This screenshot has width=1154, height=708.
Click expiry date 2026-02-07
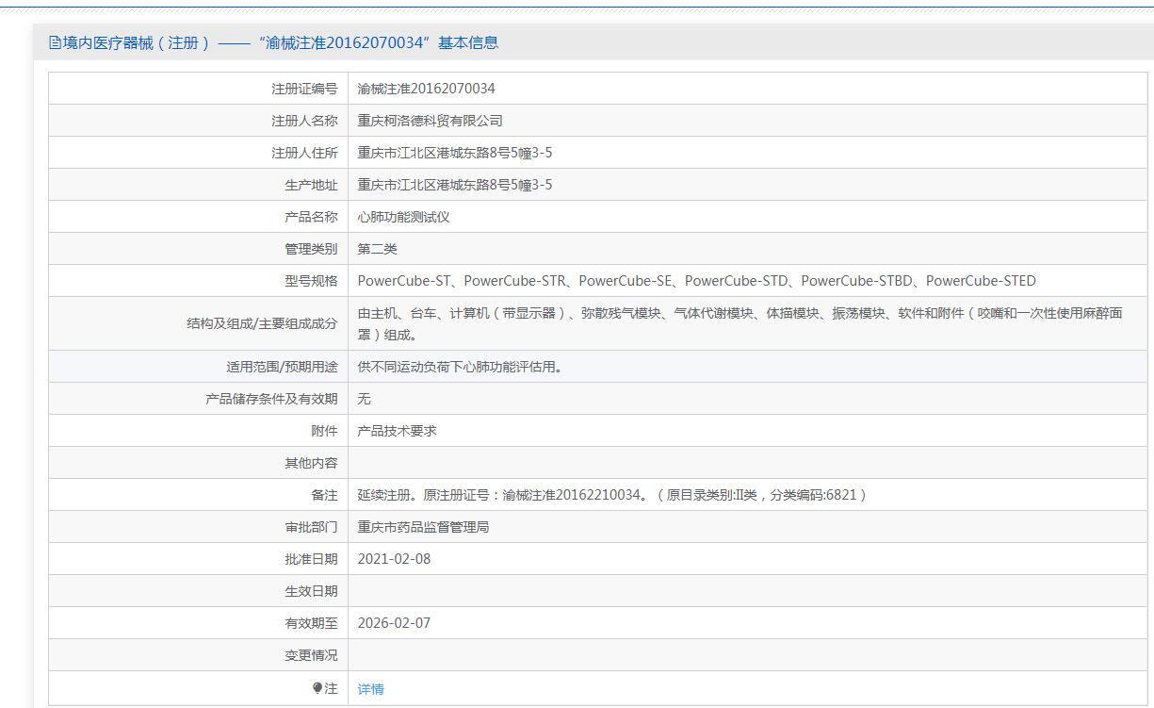(394, 623)
